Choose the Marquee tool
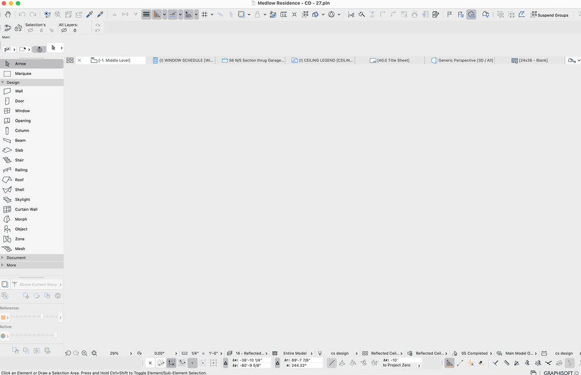Image resolution: width=581 pixels, height=375 pixels. click(x=23, y=73)
